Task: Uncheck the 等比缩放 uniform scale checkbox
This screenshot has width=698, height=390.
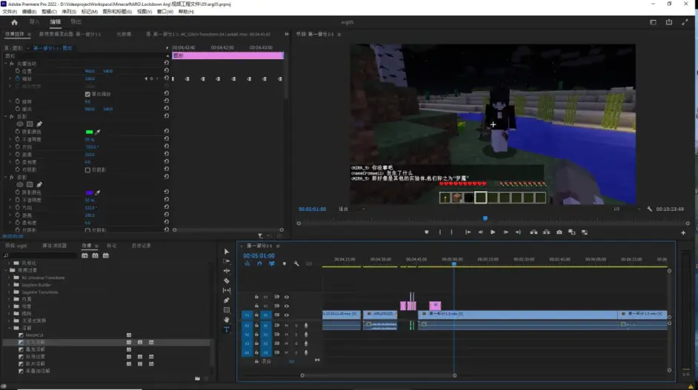Action: (88, 94)
